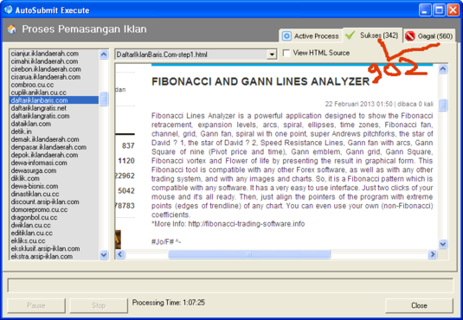Maximize the AutoSubmit Execute window
The width and height of the screenshot is (463, 320).
[x=439, y=10]
